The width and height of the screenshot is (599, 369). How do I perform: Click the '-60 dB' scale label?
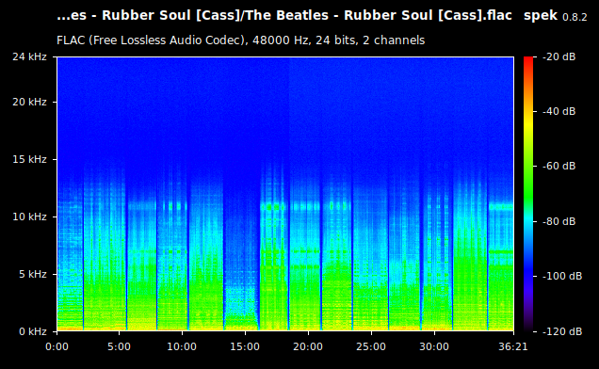pyautogui.click(x=559, y=167)
